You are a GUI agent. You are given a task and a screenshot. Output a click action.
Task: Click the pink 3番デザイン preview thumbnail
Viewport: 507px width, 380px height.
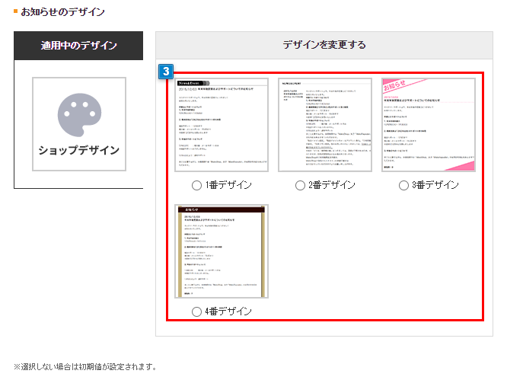pyautogui.click(x=429, y=125)
